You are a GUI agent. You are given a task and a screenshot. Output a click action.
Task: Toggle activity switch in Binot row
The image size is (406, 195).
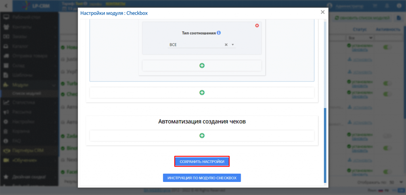(x=387, y=148)
